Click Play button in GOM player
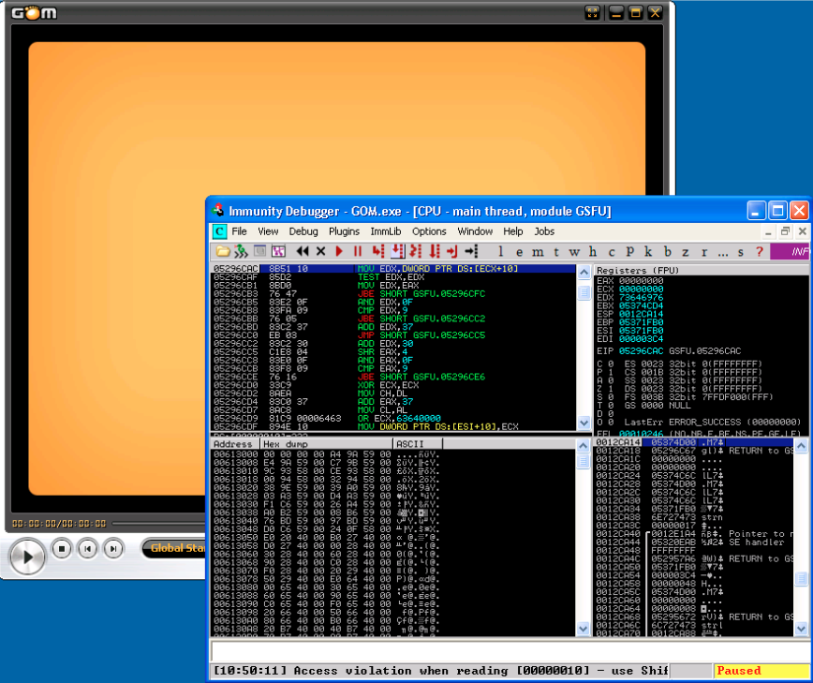Image resolution: width=813 pixels, height=683 pixels. (x=27, y=557)
